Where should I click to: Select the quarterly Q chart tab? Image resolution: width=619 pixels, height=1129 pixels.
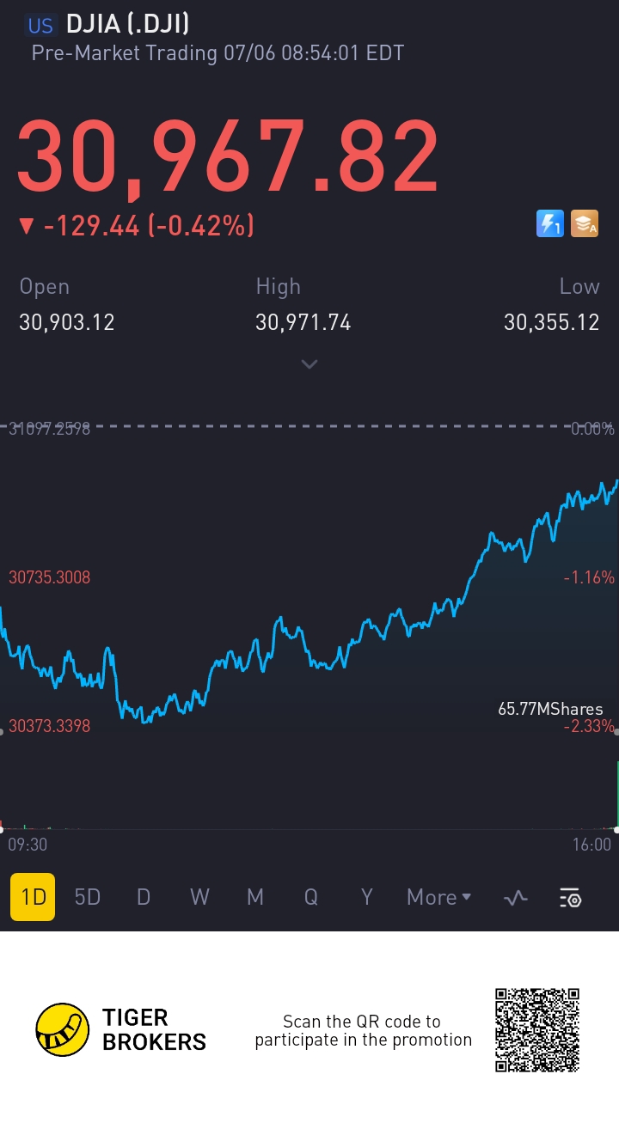pyautogui.click(x=311, y=897)
